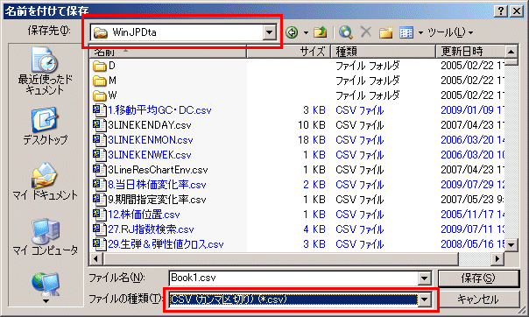The height and width of the screenshot is (317, 529).
Task: Click the horizontal scrollbar thumb
Action: (x=280, y=258)
